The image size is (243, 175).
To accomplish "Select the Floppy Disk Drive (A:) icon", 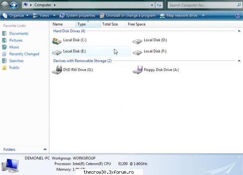I will point(137,70).
